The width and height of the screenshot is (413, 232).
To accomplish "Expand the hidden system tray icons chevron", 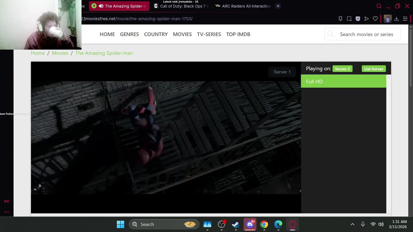I will pos(352,224).
